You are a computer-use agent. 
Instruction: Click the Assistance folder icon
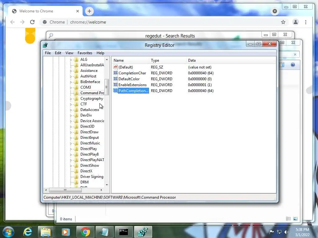tap(76, 70)
